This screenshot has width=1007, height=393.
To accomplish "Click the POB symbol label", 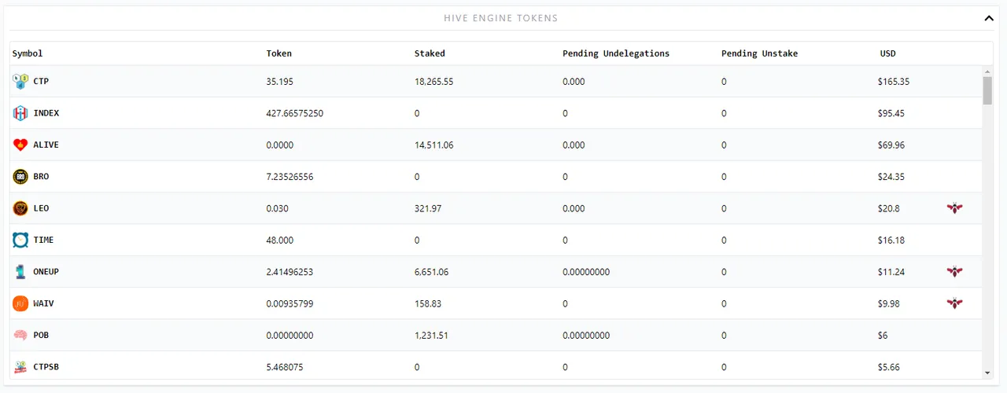I will [41, 335].
